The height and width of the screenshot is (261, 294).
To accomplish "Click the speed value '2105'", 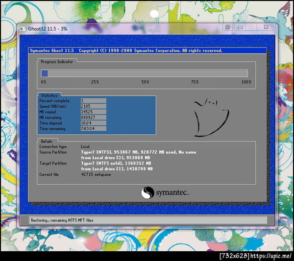I will coord(94,106).
